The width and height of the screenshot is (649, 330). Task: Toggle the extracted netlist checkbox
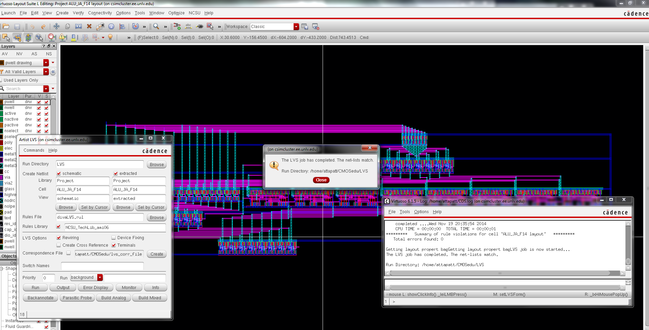tap(116, 174)
